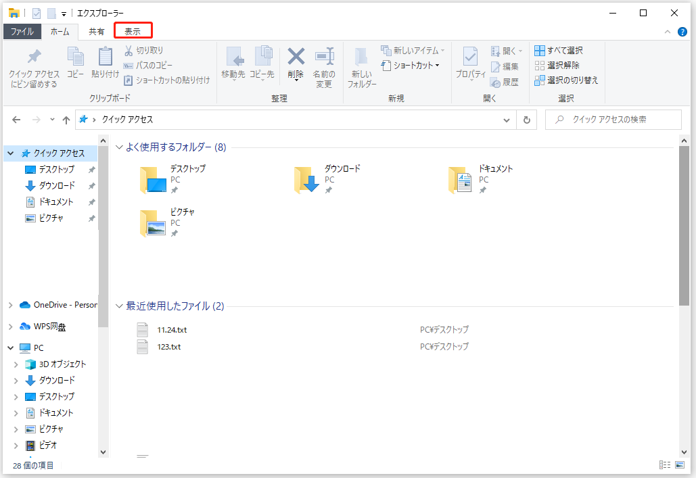Switch to the 表示 ribbon tab
The height and width of the screenshot is (478, 696).
pos(133,30)
